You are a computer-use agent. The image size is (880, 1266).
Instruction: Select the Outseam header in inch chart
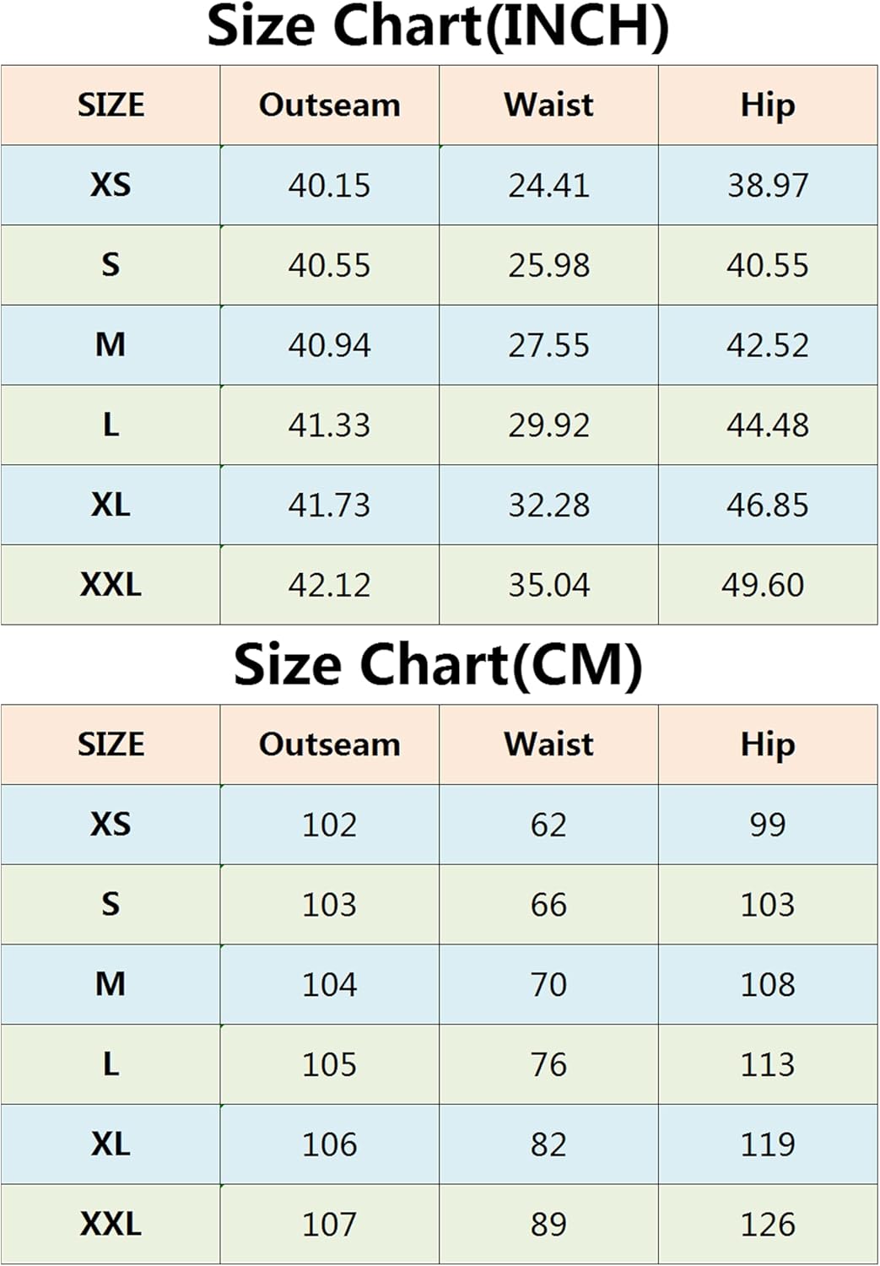click(329, 105)
